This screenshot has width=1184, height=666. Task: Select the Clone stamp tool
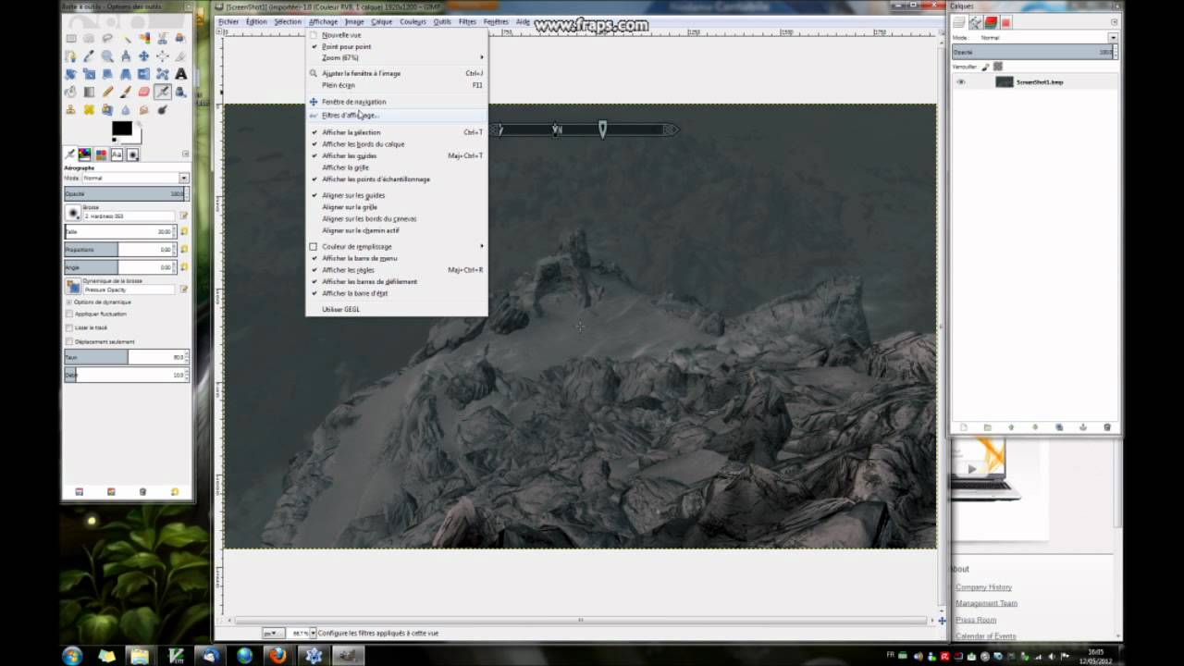click(x=70, y=109)
